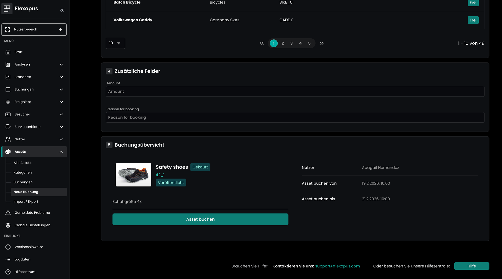Open Versionshinweise info icon

tap(8, 247)
